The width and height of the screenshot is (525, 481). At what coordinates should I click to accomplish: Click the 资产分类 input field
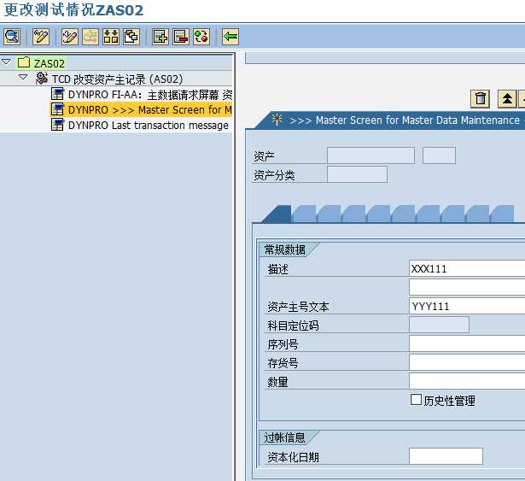pyautogui.click(x=357, y=174)
